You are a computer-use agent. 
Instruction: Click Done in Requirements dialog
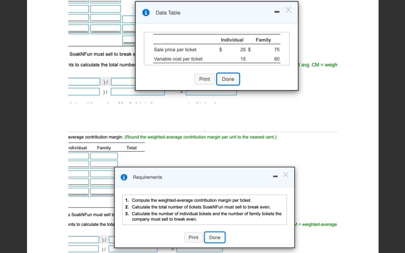point(215,237)
